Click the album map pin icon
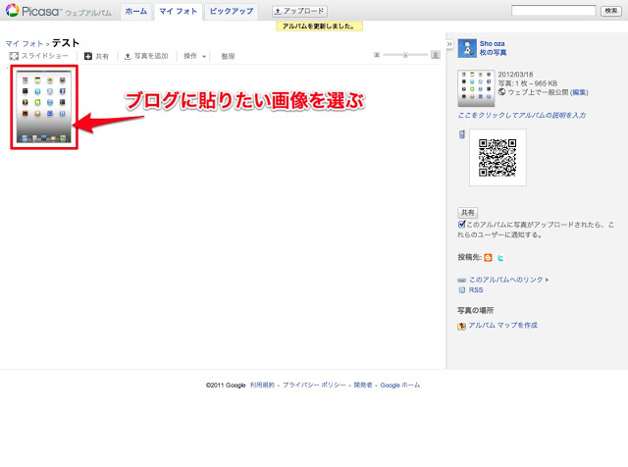 pos(462,325)
